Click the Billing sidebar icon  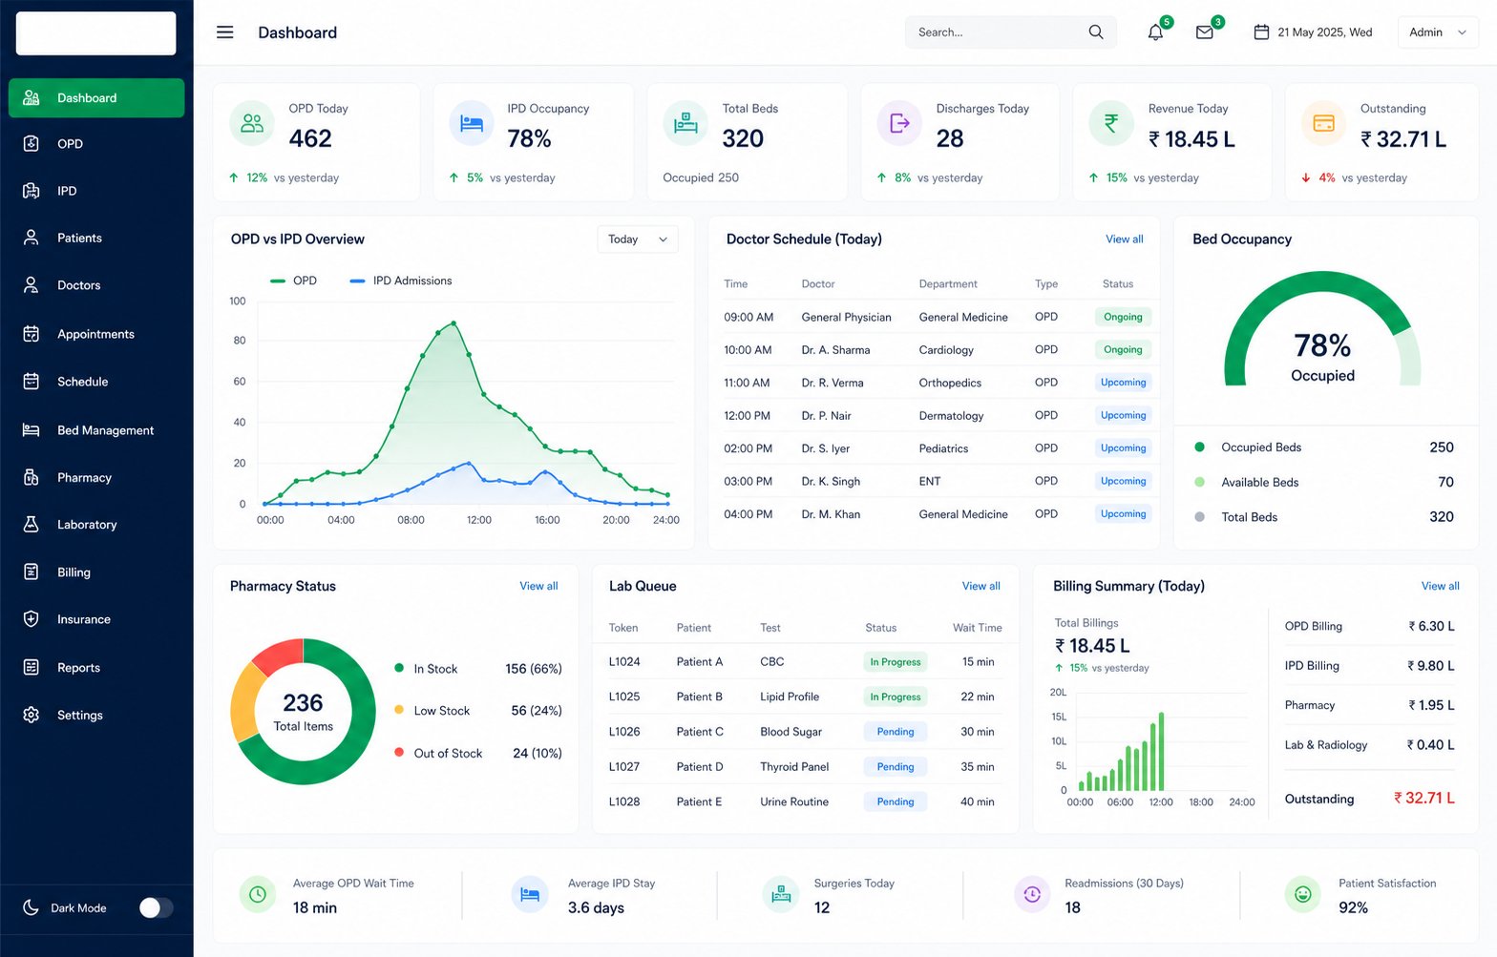[x=31, y=572]
